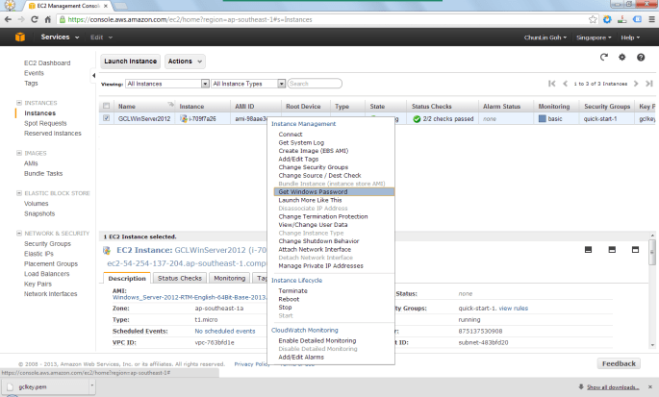Collapse the INSTANCES nav section

[x=19, y=103]
